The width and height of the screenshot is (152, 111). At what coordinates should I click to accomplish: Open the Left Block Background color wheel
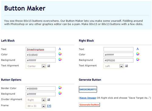point(60,60)
